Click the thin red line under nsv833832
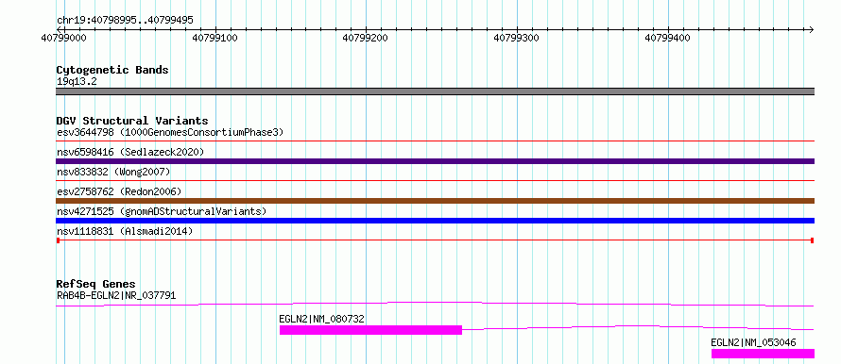This screenshot has width=841, height=364. pyautogui.click(x=435, y=181)
